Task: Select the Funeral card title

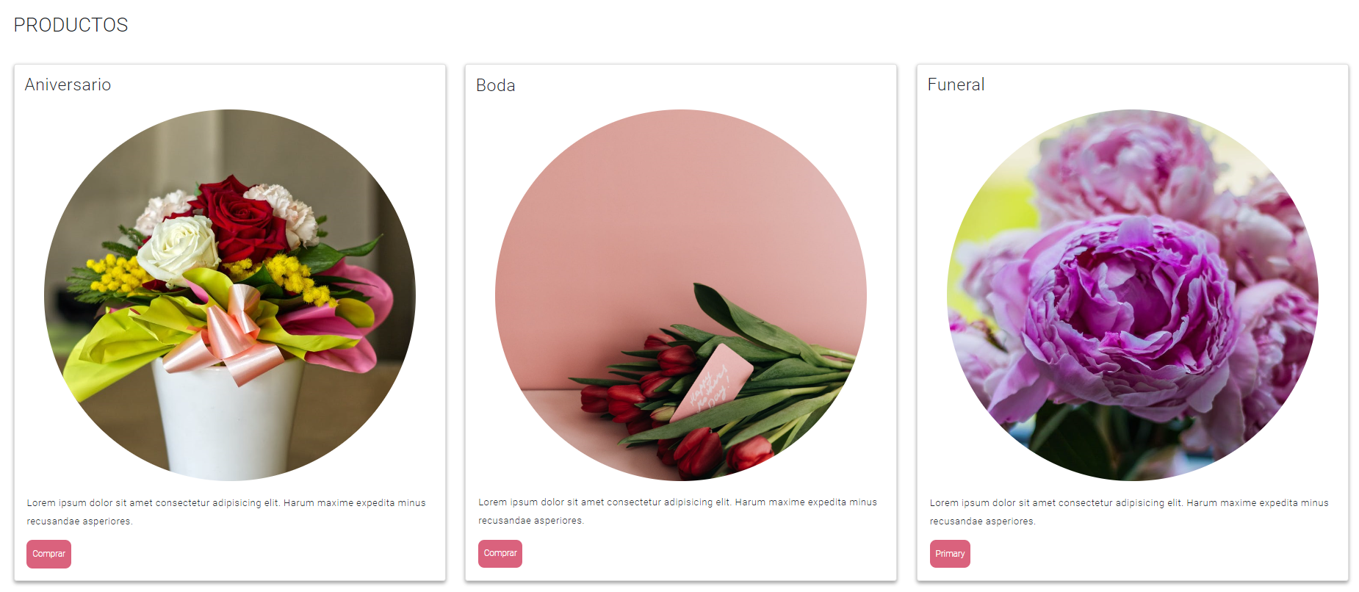Action: coord(956,84)
